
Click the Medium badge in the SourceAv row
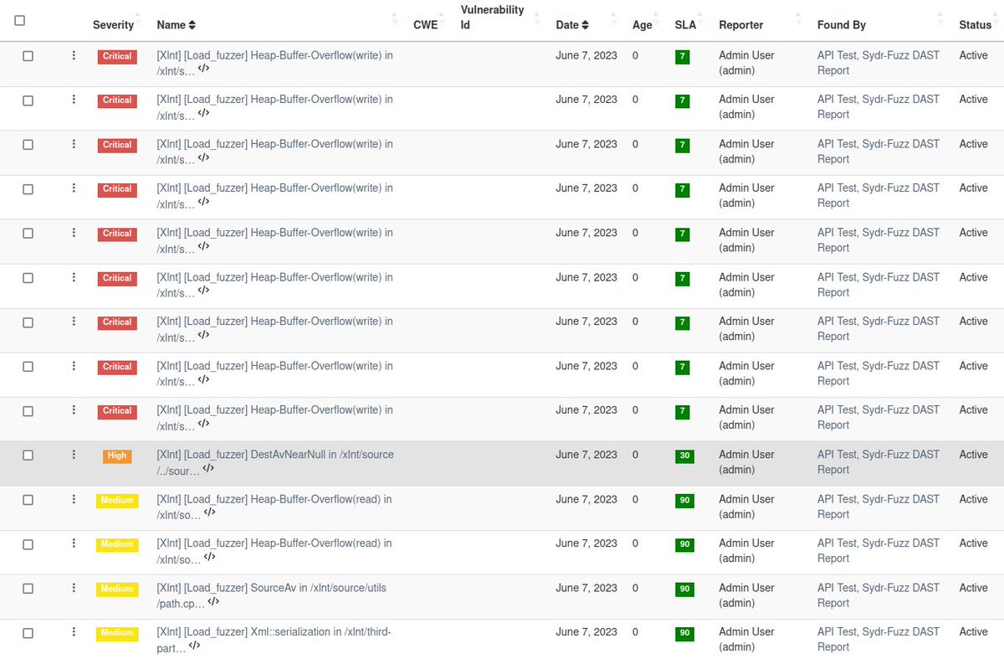[117, 589]
